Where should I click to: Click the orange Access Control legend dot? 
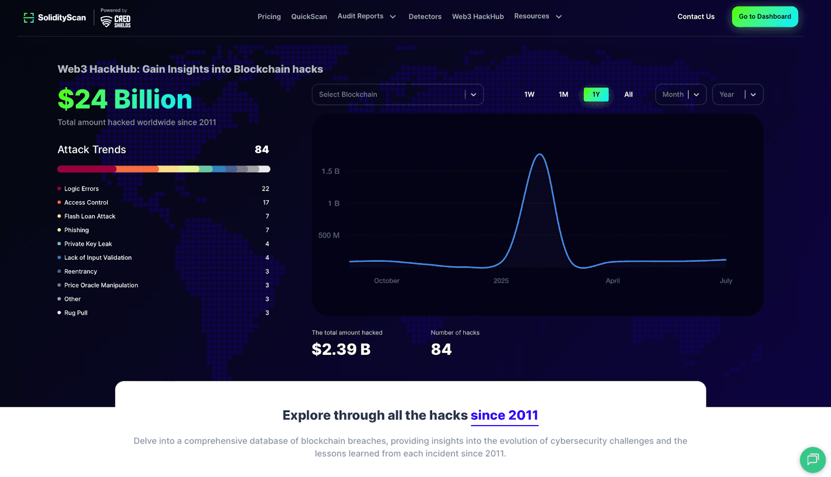59,203
